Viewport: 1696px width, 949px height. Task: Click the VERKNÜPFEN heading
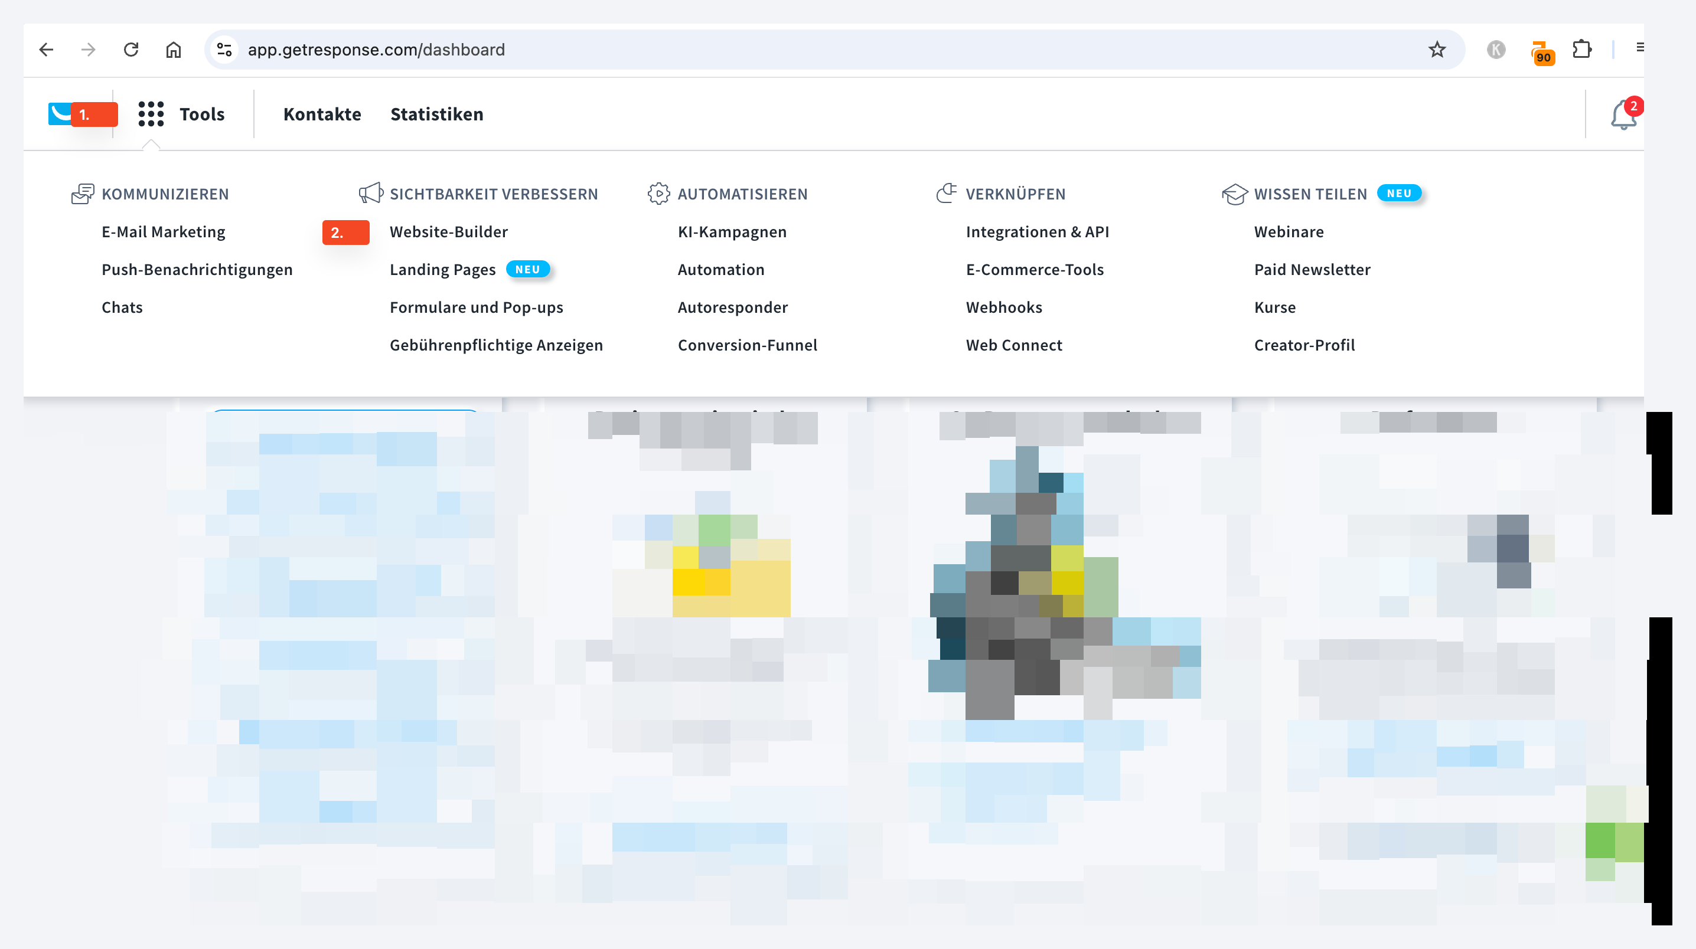tap(1015, 194)
